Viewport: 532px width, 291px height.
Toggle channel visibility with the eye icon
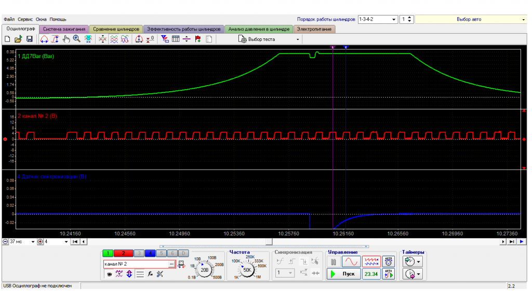(109, 274)
